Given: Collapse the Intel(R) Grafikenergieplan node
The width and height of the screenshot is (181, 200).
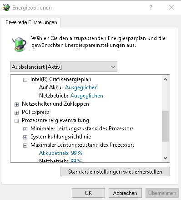Looking at the screenshot, I should click(x=25, y=80).
